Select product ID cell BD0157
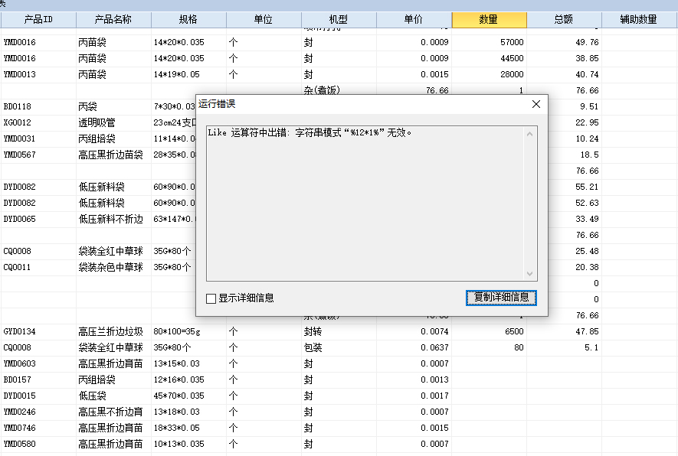 point(38,379)
